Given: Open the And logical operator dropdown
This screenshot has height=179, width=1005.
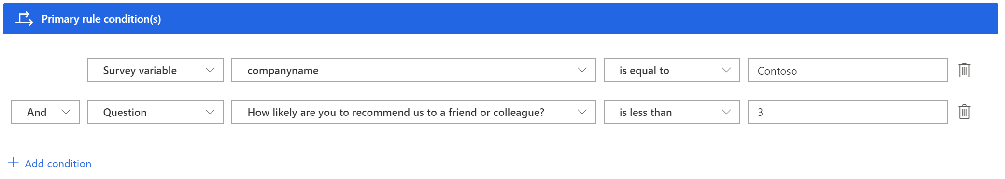Looking at the screenshot, I should click(x=45, y=112).
